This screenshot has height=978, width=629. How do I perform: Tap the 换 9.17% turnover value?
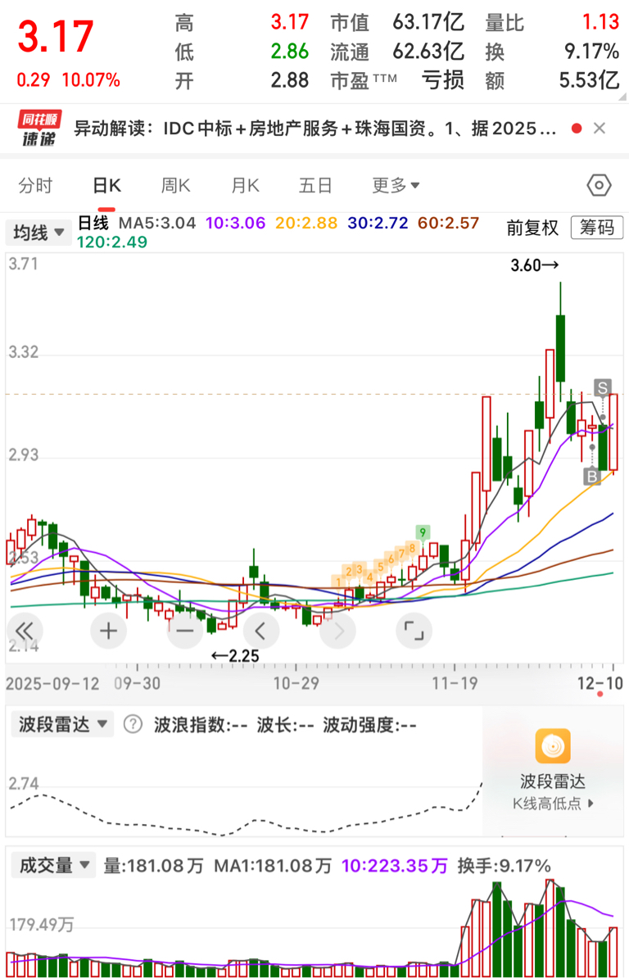(591, 51)
